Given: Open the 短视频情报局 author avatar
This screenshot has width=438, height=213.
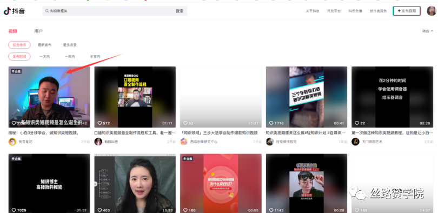Looking at the screenshot, I should [x=270, y=142].
